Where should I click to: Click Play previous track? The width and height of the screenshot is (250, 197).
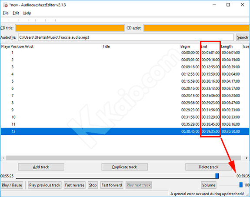(45, 185)
